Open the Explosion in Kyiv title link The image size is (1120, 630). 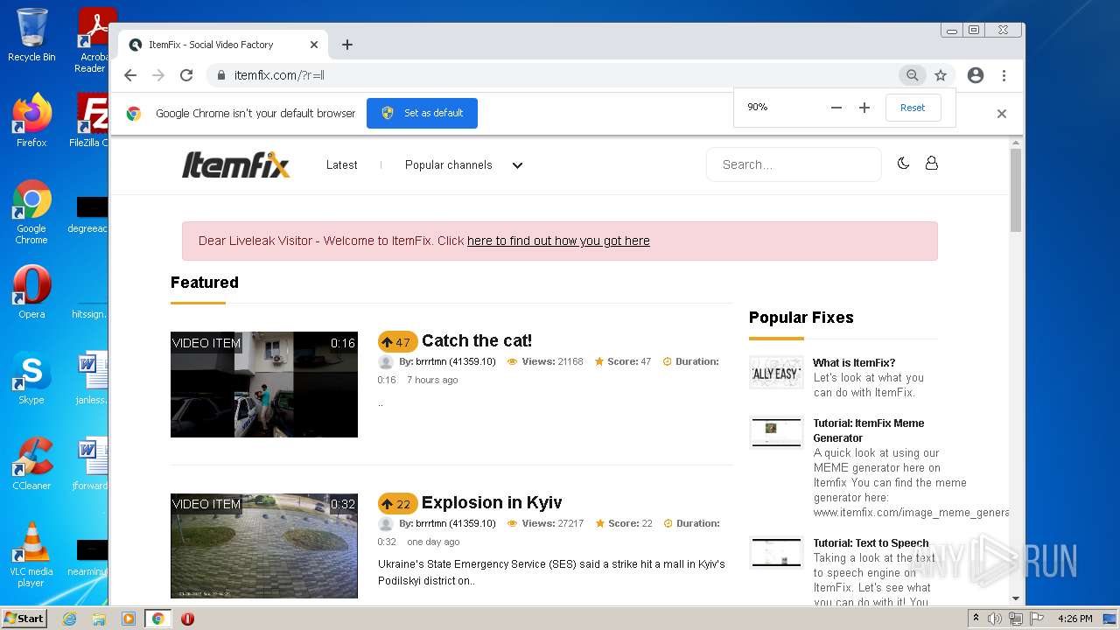[x=492, y=502]
